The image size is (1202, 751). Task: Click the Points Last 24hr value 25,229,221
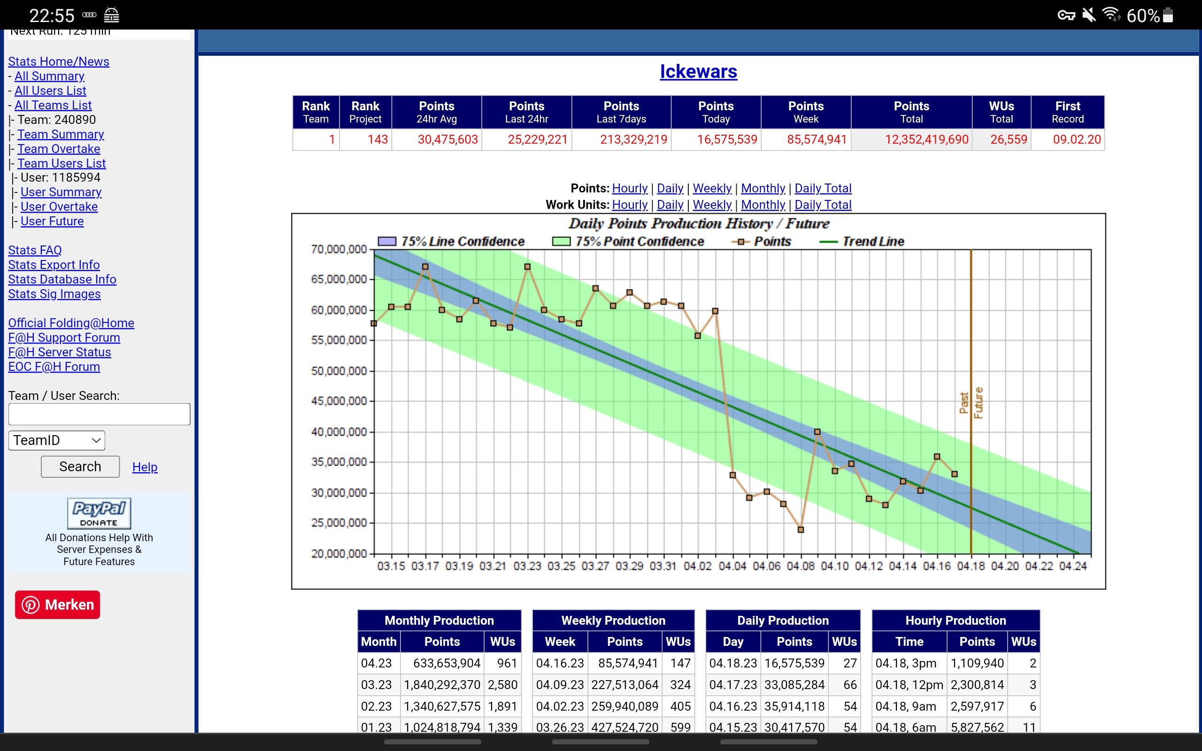point(538,139)
